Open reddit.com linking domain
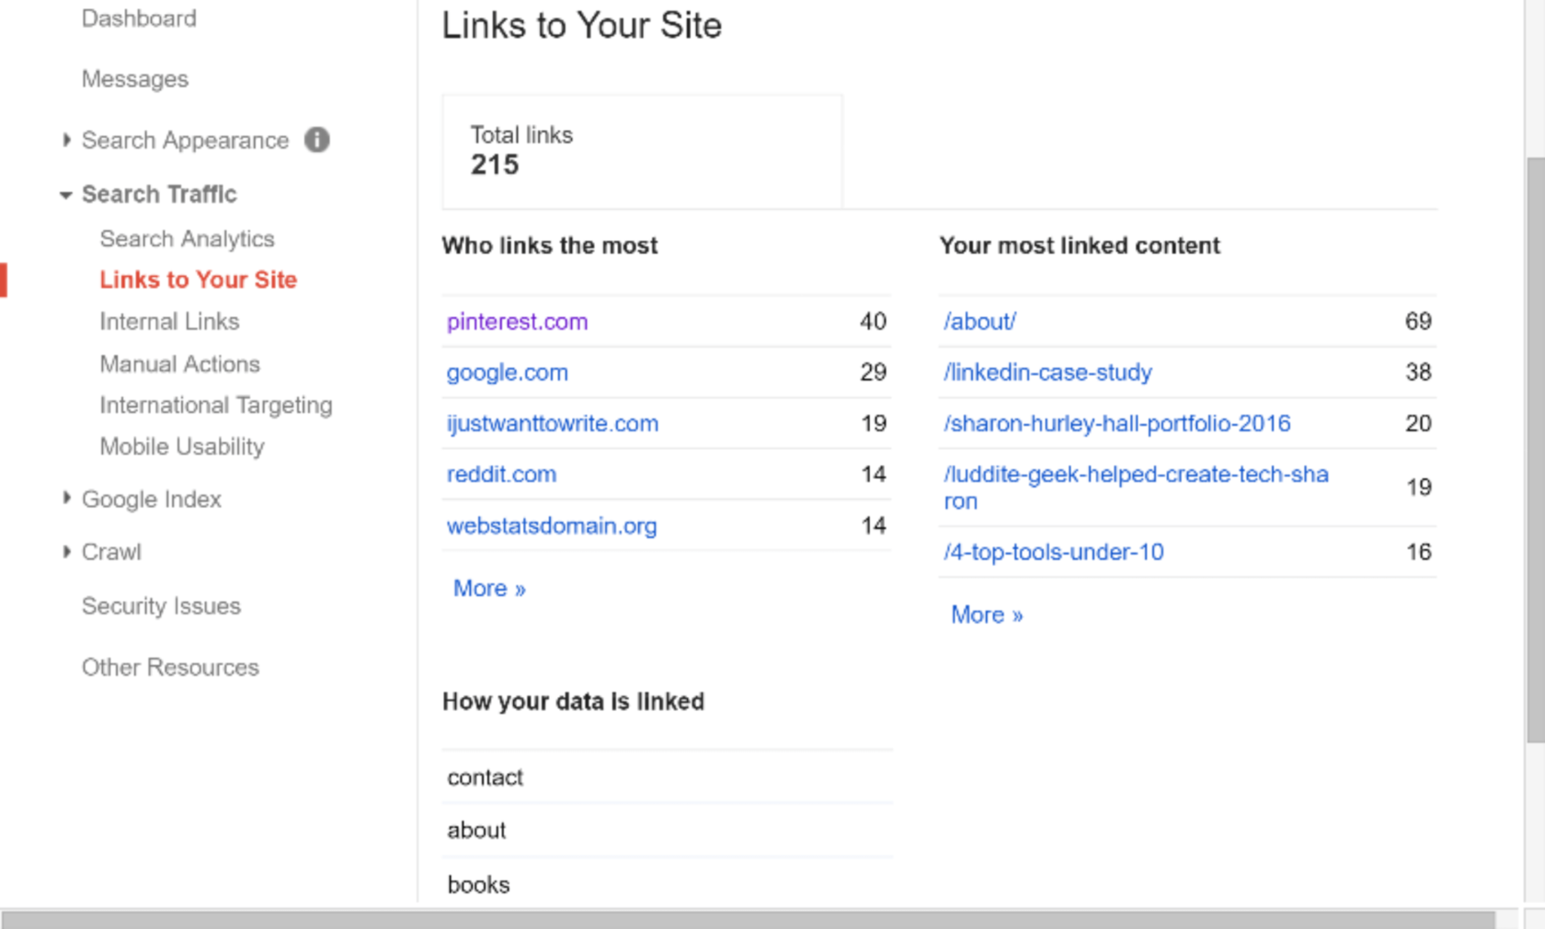The width and height of the screenshot is (1545, 929). click(501, 475)
